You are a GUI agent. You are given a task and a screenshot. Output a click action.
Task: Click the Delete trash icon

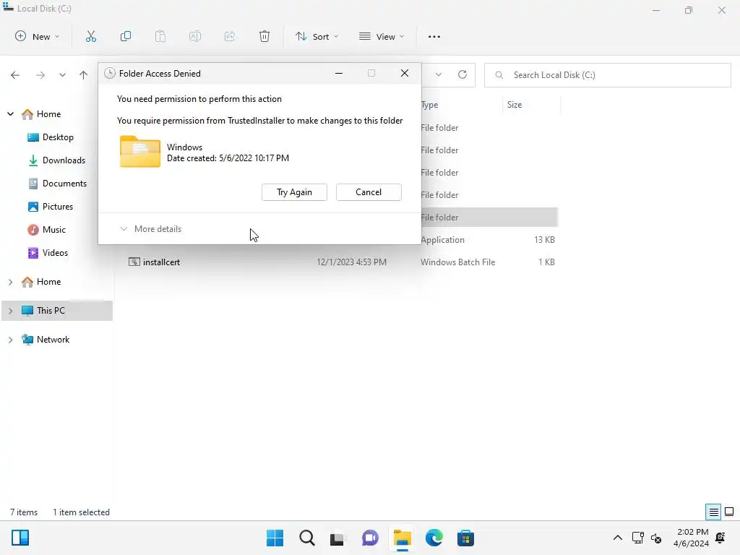click(x=264, y=36)
